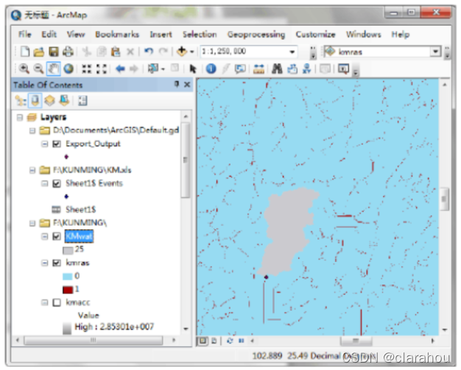
Task: Refresh the map display
Action: click(230, 341)
